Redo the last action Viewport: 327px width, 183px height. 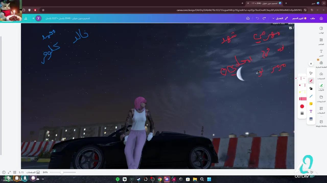[x=264, y=18]
